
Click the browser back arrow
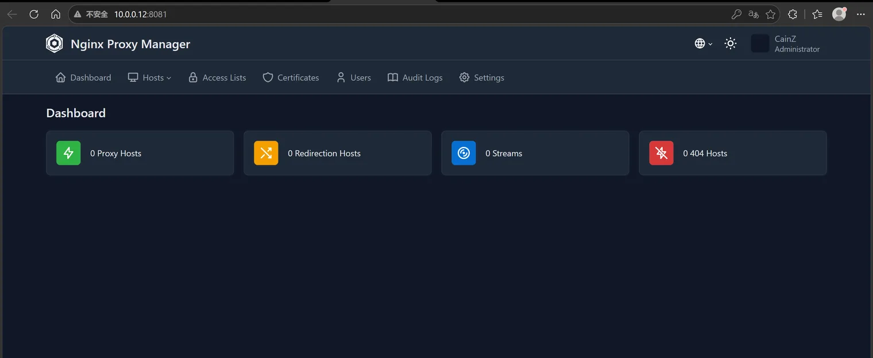pyautogui.click(x=12, y=14)
